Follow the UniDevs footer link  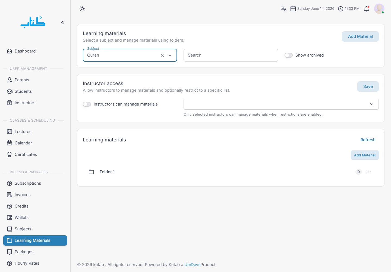click(x=192, y=265)
